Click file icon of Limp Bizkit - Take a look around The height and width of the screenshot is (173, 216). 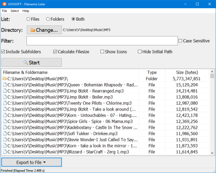[5, 109]
